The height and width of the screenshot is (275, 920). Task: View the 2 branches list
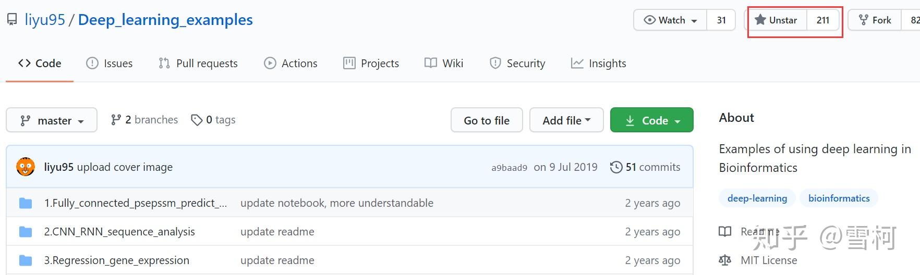coord(144,120)
